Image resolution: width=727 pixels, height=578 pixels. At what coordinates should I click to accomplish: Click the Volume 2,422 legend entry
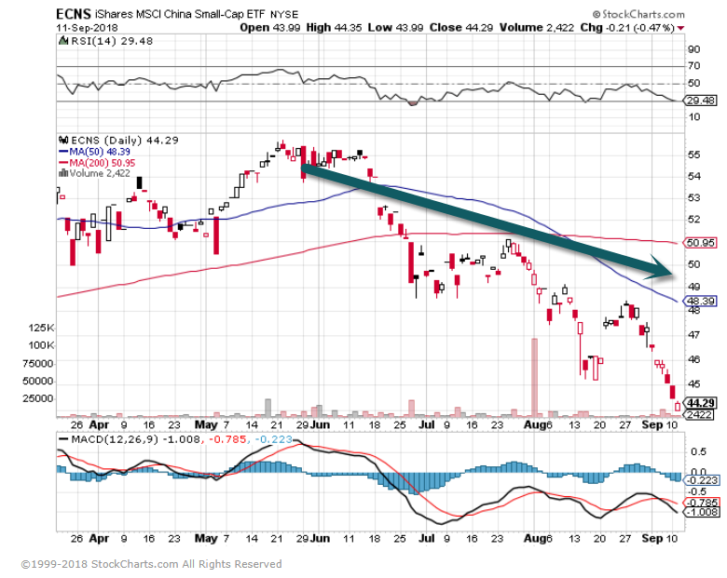(x=100, y=174)
